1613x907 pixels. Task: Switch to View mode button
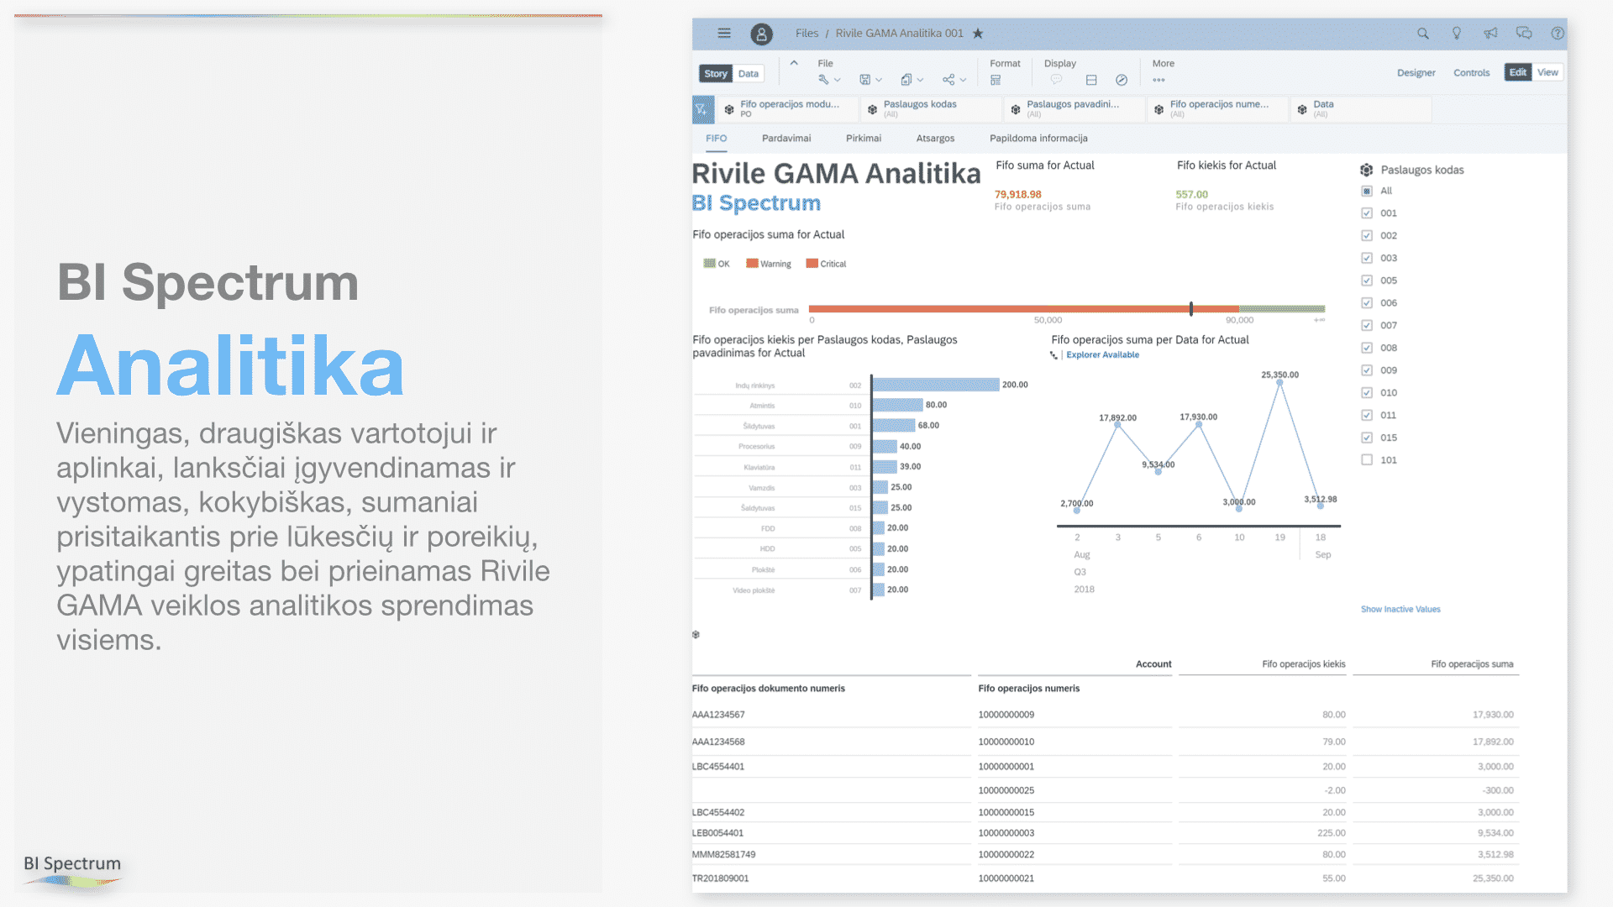click(x=1547, y=73)
